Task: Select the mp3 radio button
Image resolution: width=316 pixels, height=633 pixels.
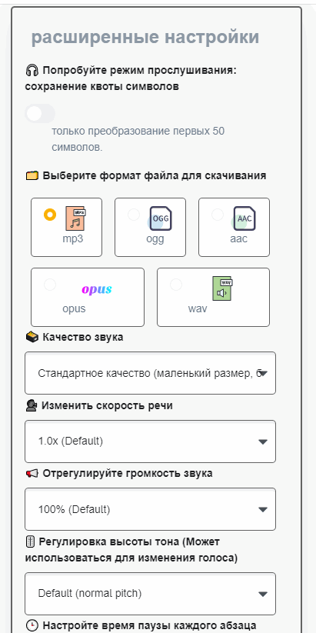Action: (50, 215)
